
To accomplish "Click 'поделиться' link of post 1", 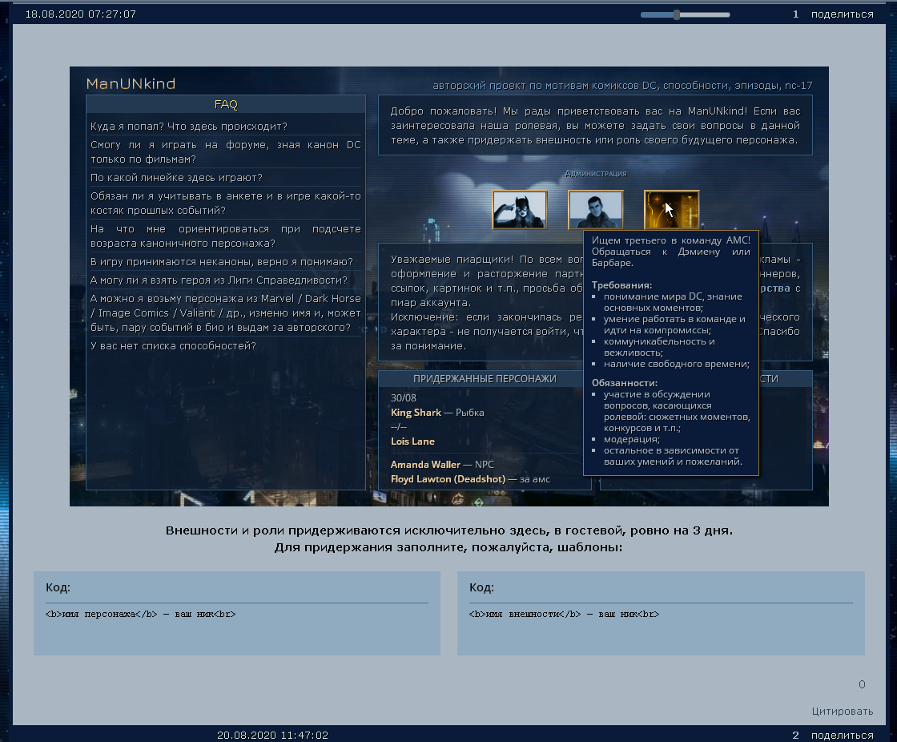I will pos(842,14).
